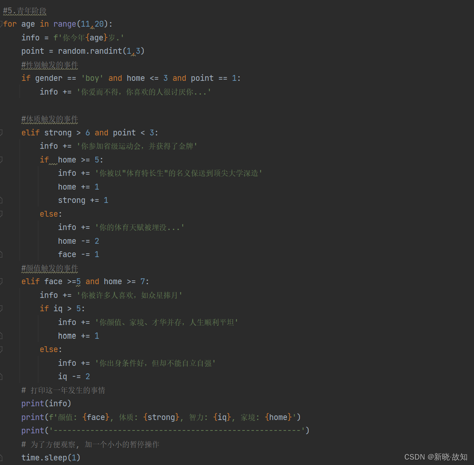Collapse the else block above 'iq -= 2'
This screenshot has width=474, height=465.
pos(1,349)
